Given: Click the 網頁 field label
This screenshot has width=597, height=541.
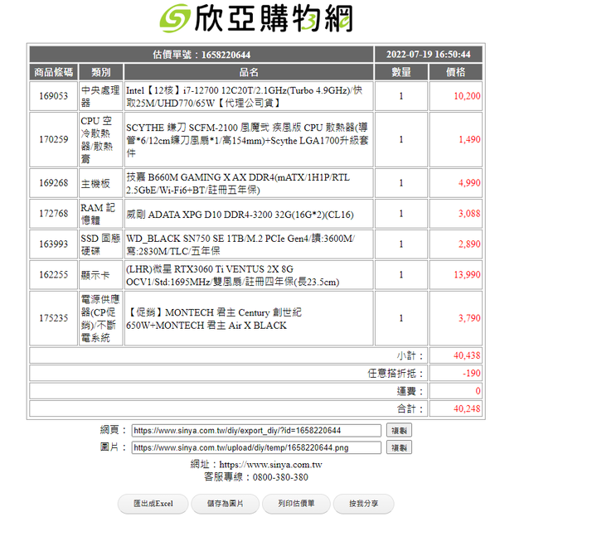Looking at the screenshot, I should tap(113, 430).
